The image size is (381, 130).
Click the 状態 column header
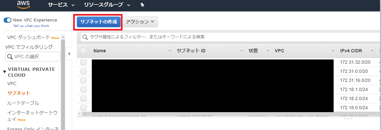(253, 51)
